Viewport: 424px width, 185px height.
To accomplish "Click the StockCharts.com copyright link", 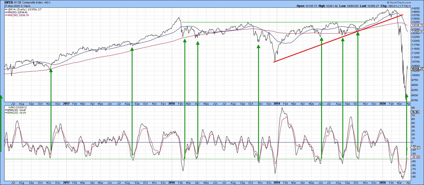I will click(x=412, y=2).
